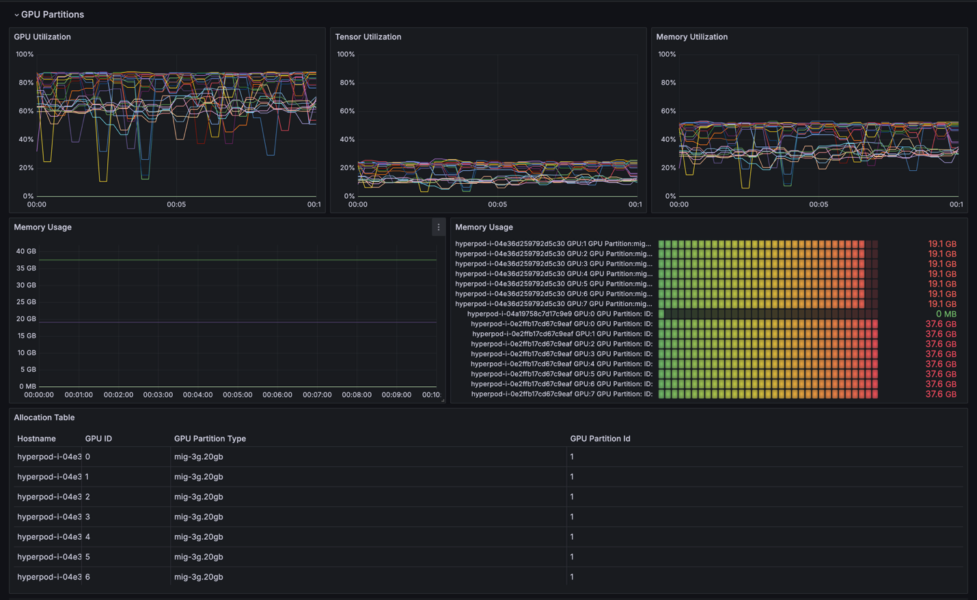Open the Tensor Utilization panel title menu
This screenshot has width=977, height=600.
pyautogui.click(x=368, y=37)
